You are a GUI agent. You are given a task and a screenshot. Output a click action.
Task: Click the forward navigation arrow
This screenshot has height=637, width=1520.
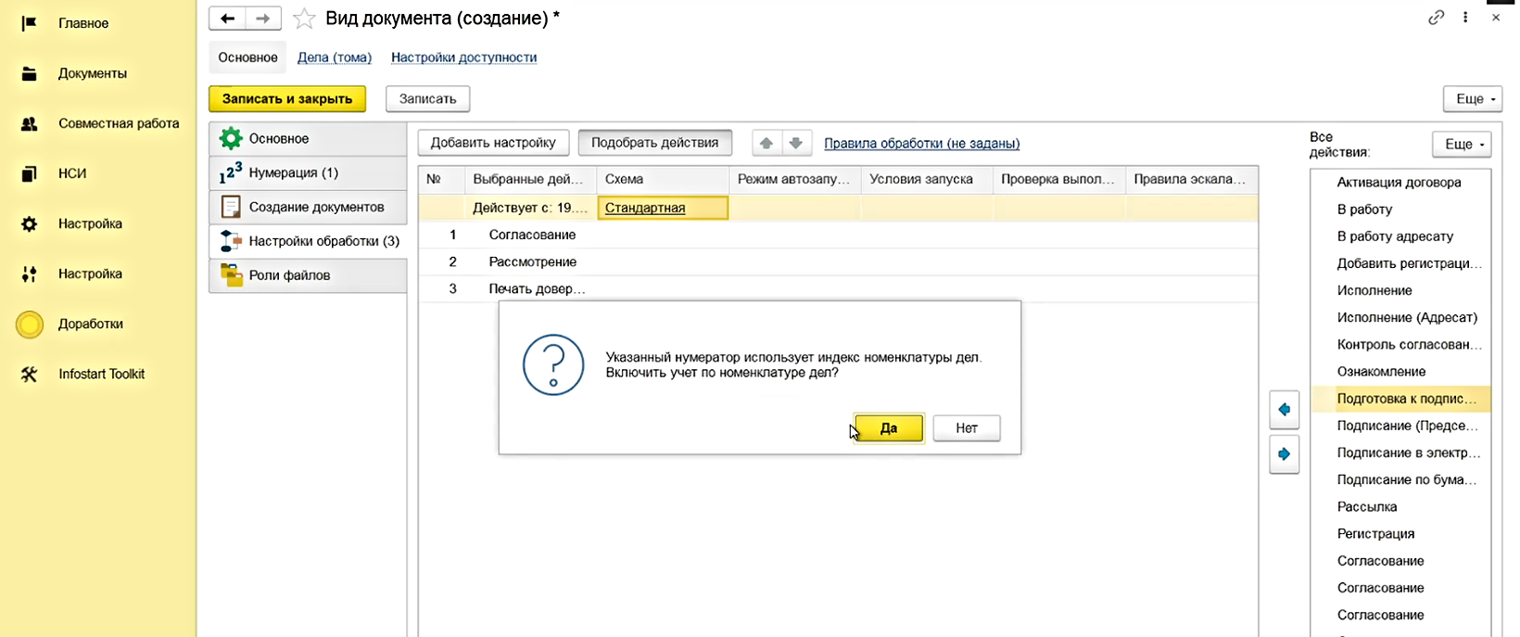(263, 19)
